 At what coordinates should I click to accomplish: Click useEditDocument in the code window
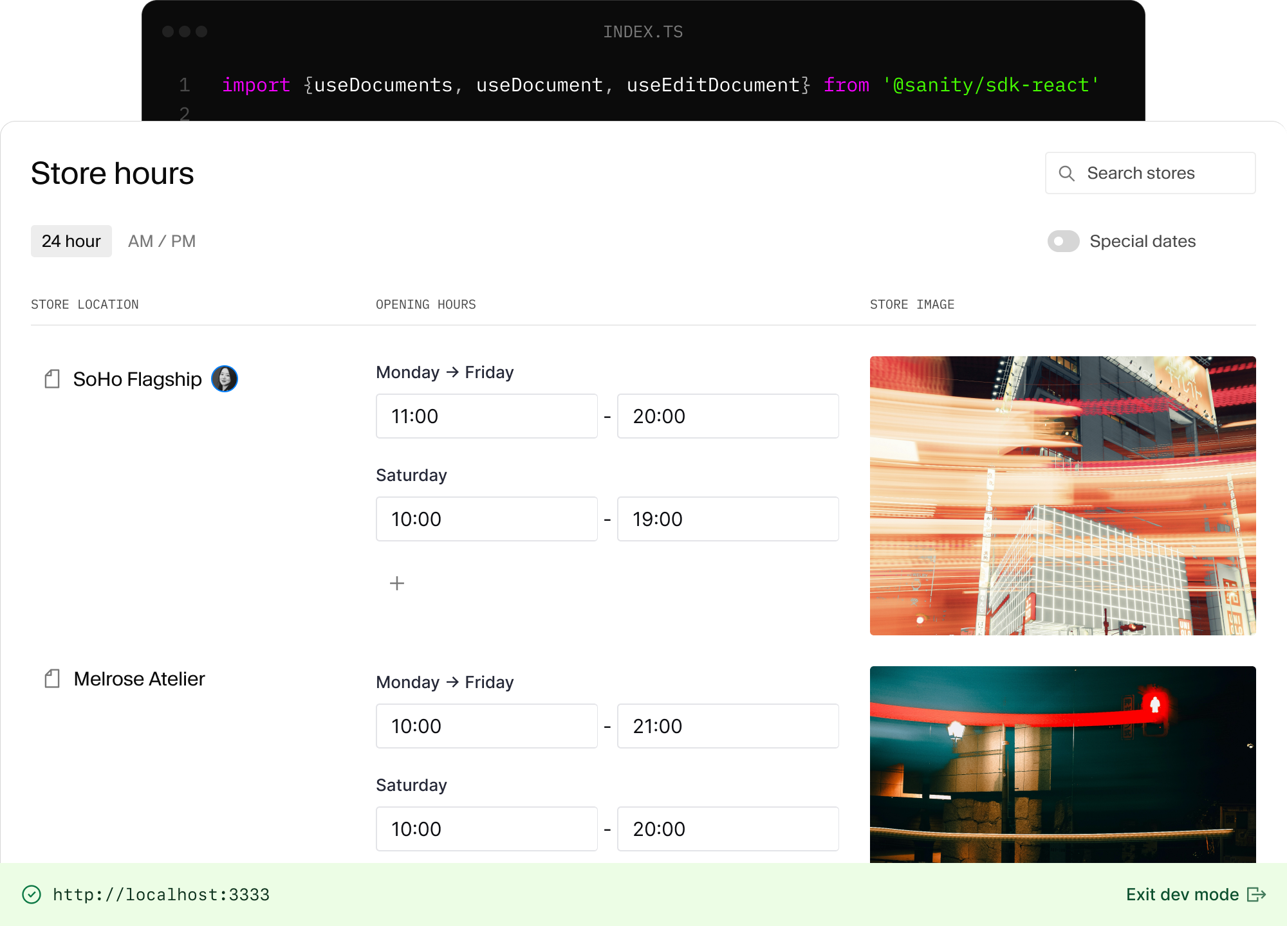[x=713, y=85]
